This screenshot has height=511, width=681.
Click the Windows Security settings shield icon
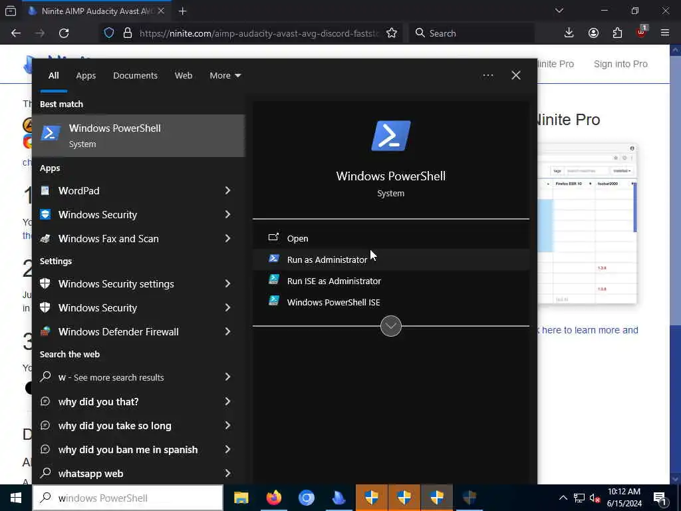point(45,283)
